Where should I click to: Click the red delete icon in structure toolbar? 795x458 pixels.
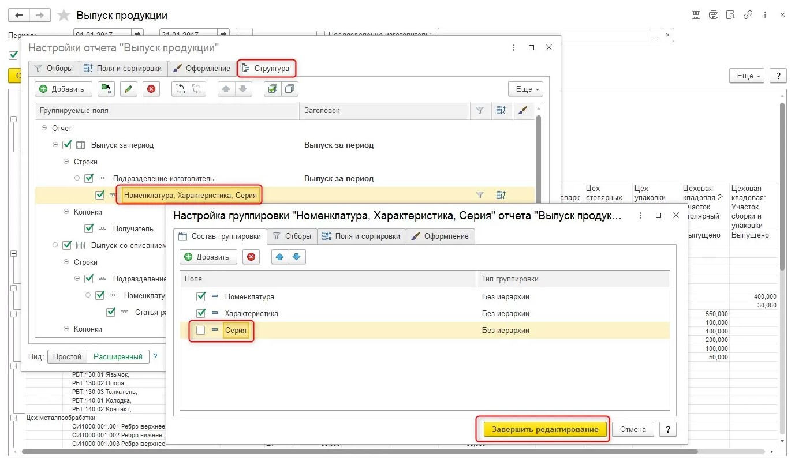pos(151,89)
